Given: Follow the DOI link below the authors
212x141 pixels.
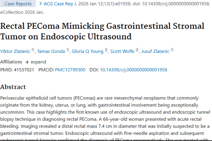Looking at the screenshot, I should [133, 70].
